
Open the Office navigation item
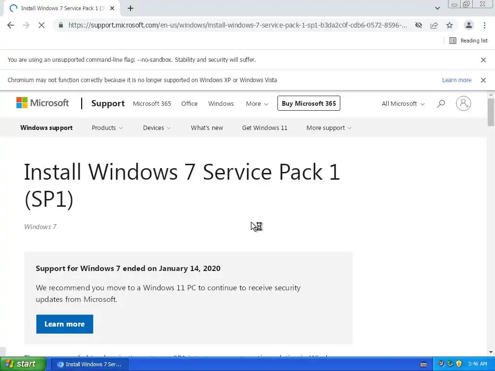point(189,103)
